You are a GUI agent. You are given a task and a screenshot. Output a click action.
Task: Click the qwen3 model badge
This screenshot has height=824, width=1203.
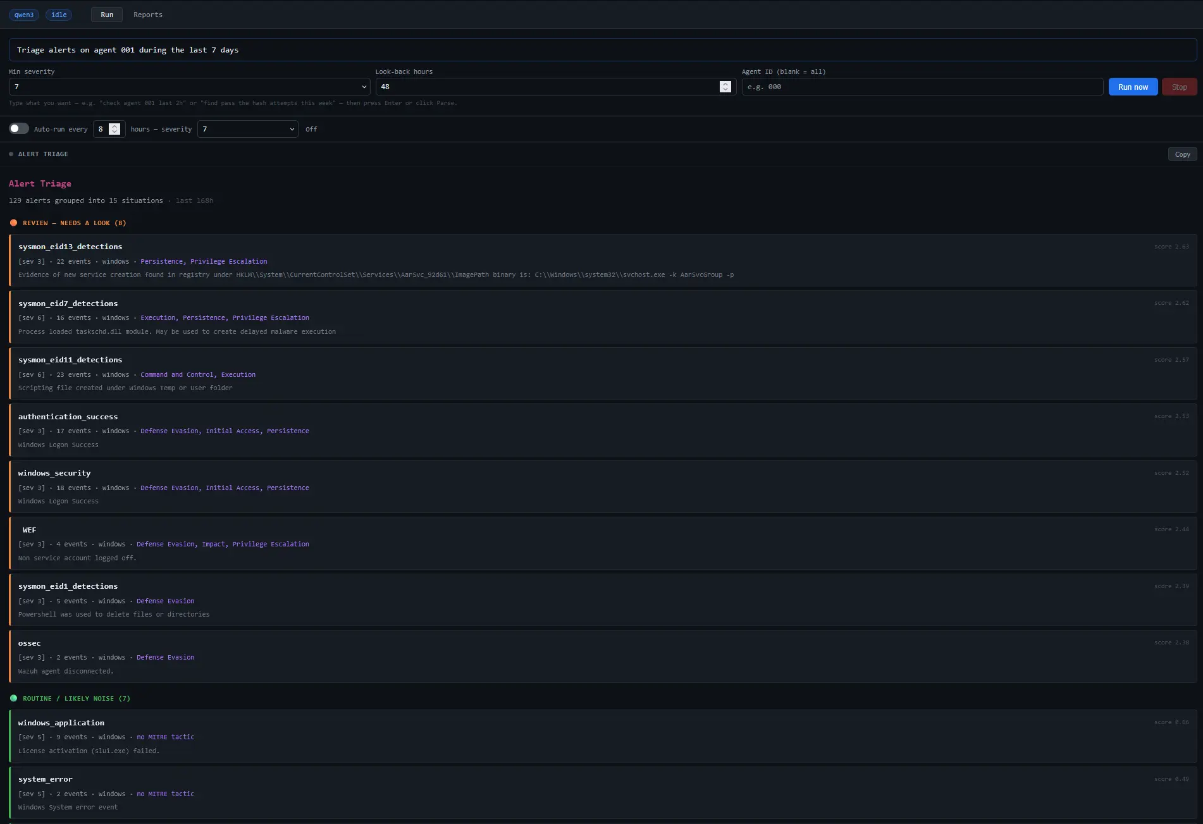coord(24,15)
